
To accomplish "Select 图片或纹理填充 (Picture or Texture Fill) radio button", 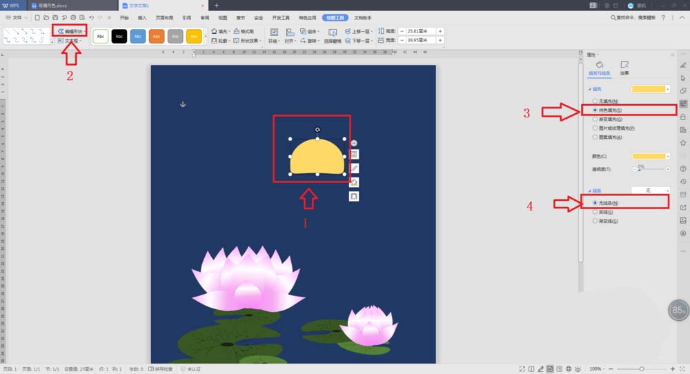I will (x=595, y=128).
